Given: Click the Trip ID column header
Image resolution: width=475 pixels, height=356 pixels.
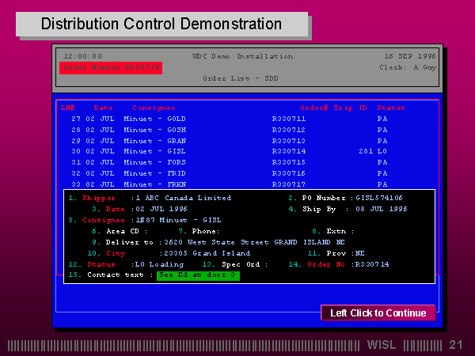Looking at the screenshot, I should [x=351, y=108].
